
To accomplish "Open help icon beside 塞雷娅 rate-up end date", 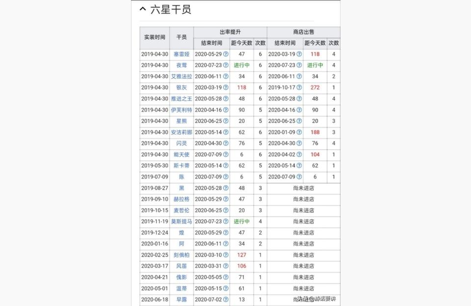I will pos(226,54).
